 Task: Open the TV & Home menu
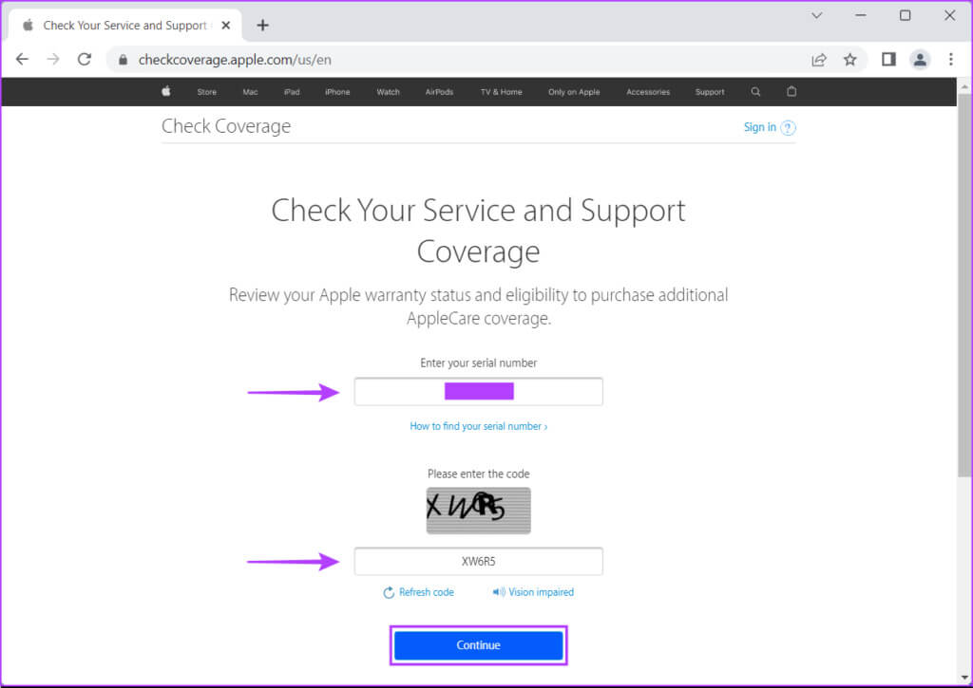502,92
